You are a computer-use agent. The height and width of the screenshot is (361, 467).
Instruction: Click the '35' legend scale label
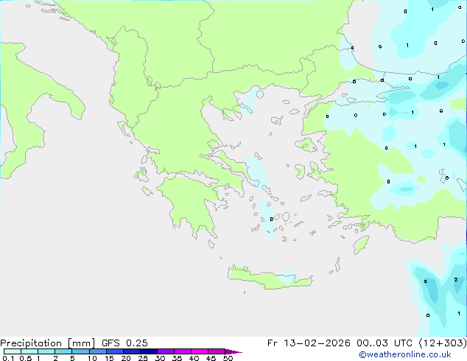[x=178, y=358]
